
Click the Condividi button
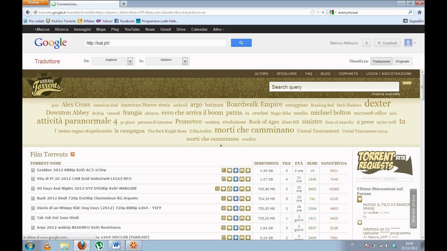[387, 43]
